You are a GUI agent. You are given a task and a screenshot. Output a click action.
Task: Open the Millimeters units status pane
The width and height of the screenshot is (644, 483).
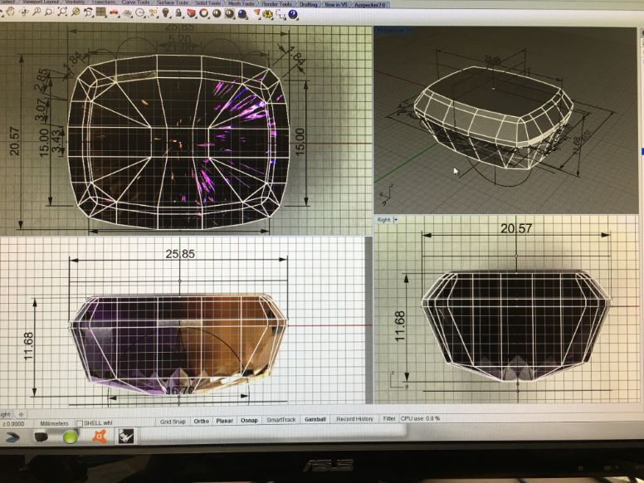pos(54,423)
